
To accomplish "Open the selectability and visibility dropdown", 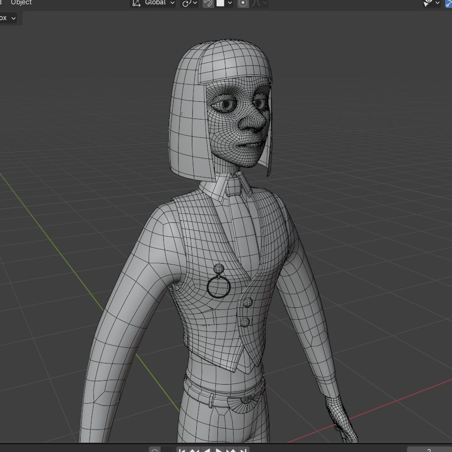I will 431,3.
